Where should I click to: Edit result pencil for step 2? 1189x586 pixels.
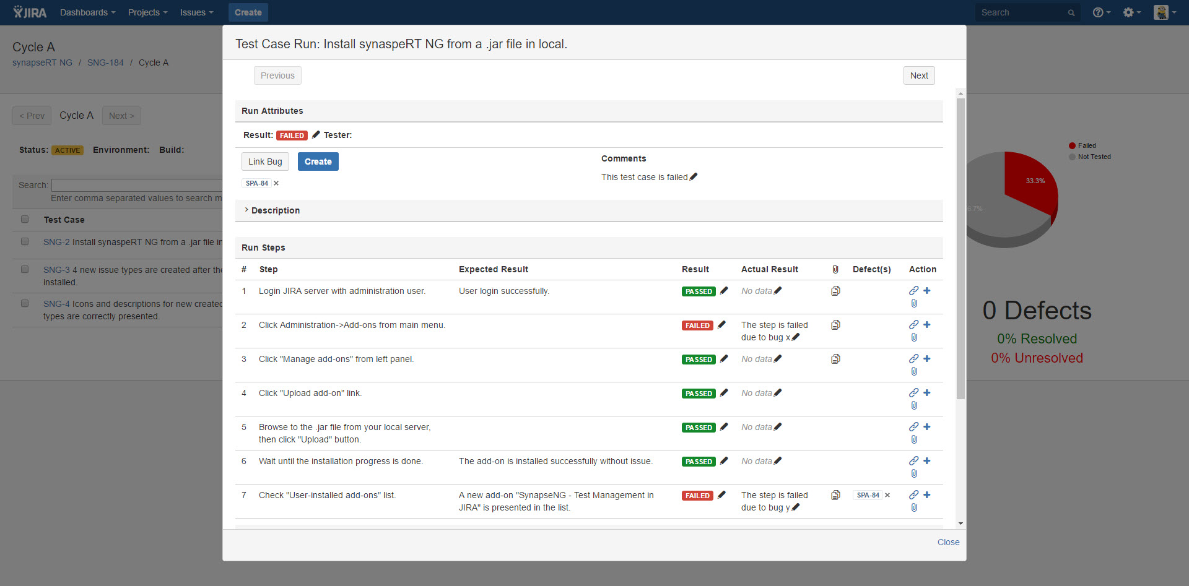(x=721, y=324)
